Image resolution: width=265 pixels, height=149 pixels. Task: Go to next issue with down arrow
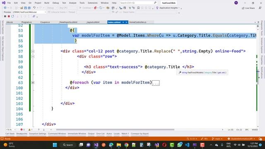[x=44, y=130]
